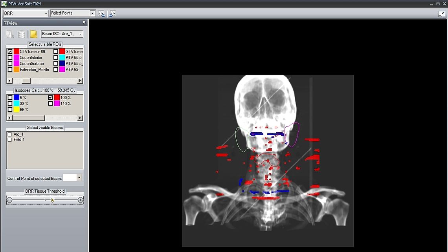
Task: Select the compare-images icon beside the database icon
Action: tap(9, 34)
